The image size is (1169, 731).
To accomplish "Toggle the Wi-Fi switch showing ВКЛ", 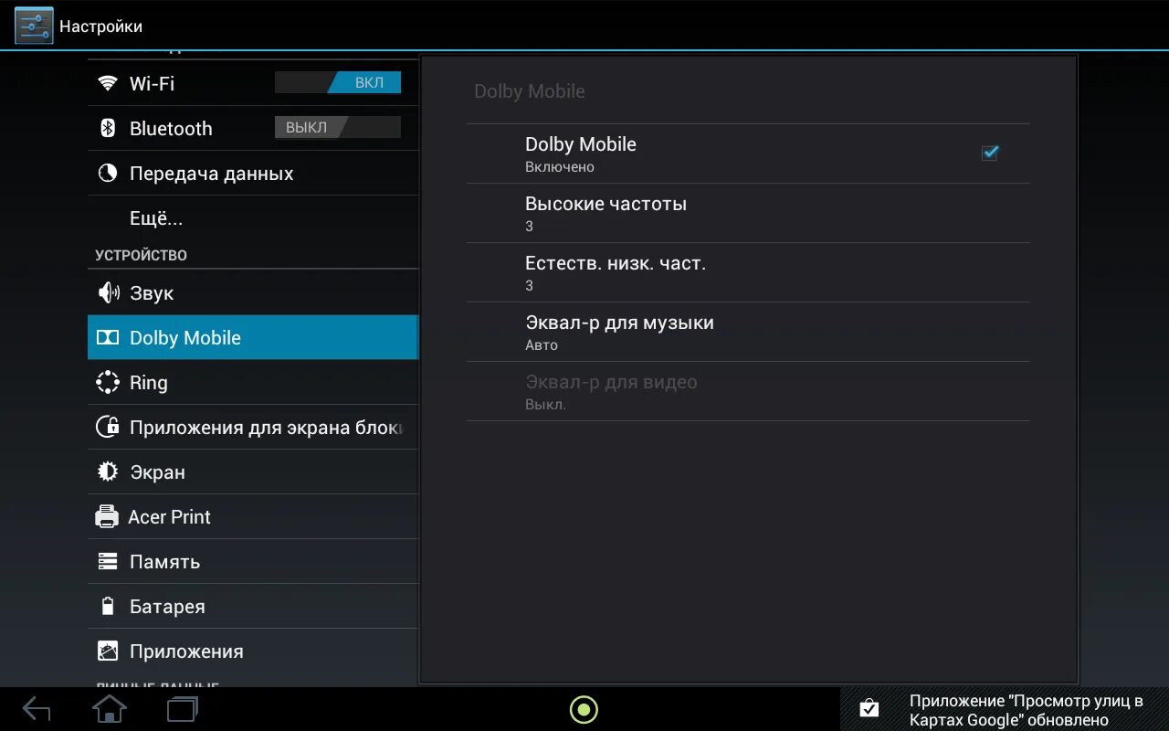I will point(338,83).
